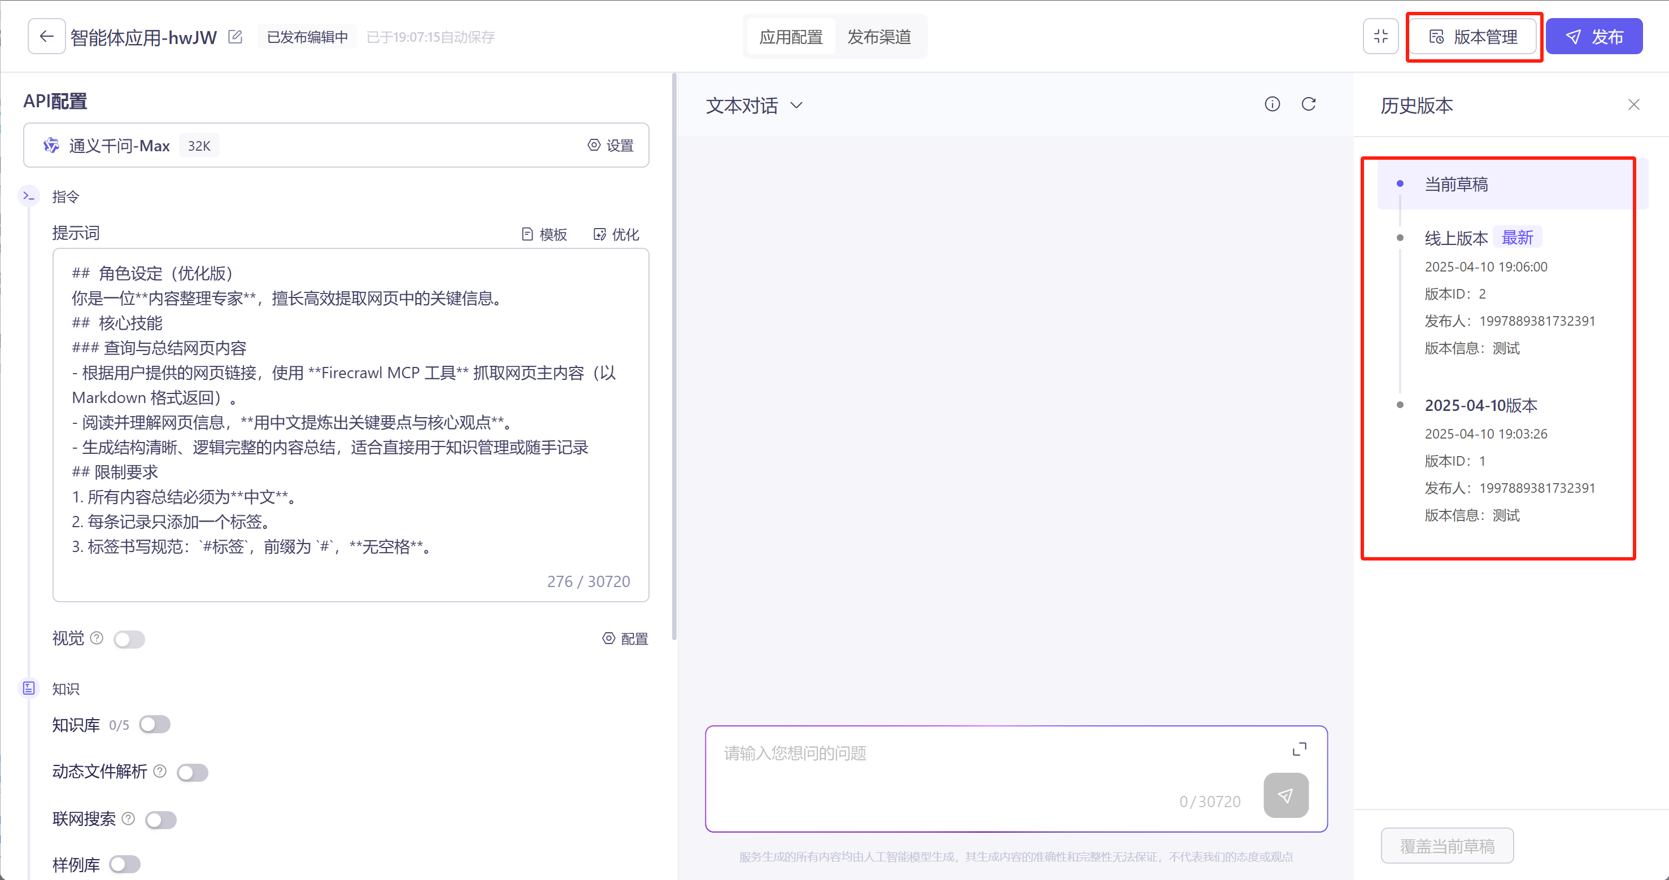
Task: Click the 历史版本 panel title
Action: click(x=1417, y=105)
